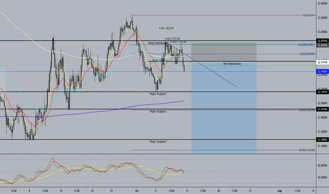Click the 40.00000 value on oscillator scale

(x=323, y=177)
